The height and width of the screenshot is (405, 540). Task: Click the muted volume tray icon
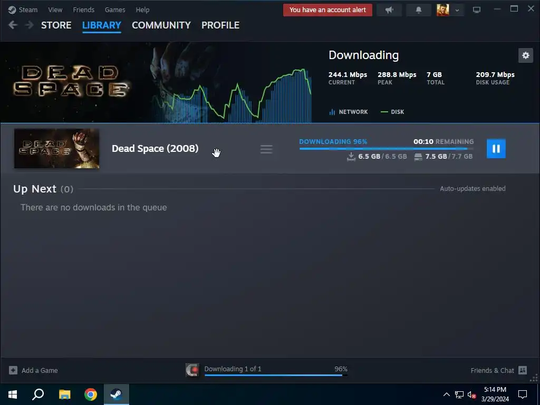pos(472,394)
